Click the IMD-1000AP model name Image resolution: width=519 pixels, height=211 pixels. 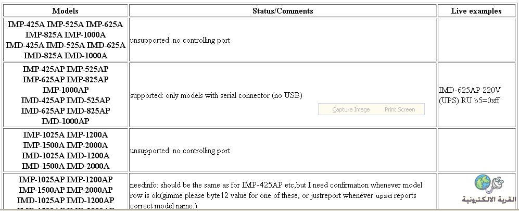(65, 121)
